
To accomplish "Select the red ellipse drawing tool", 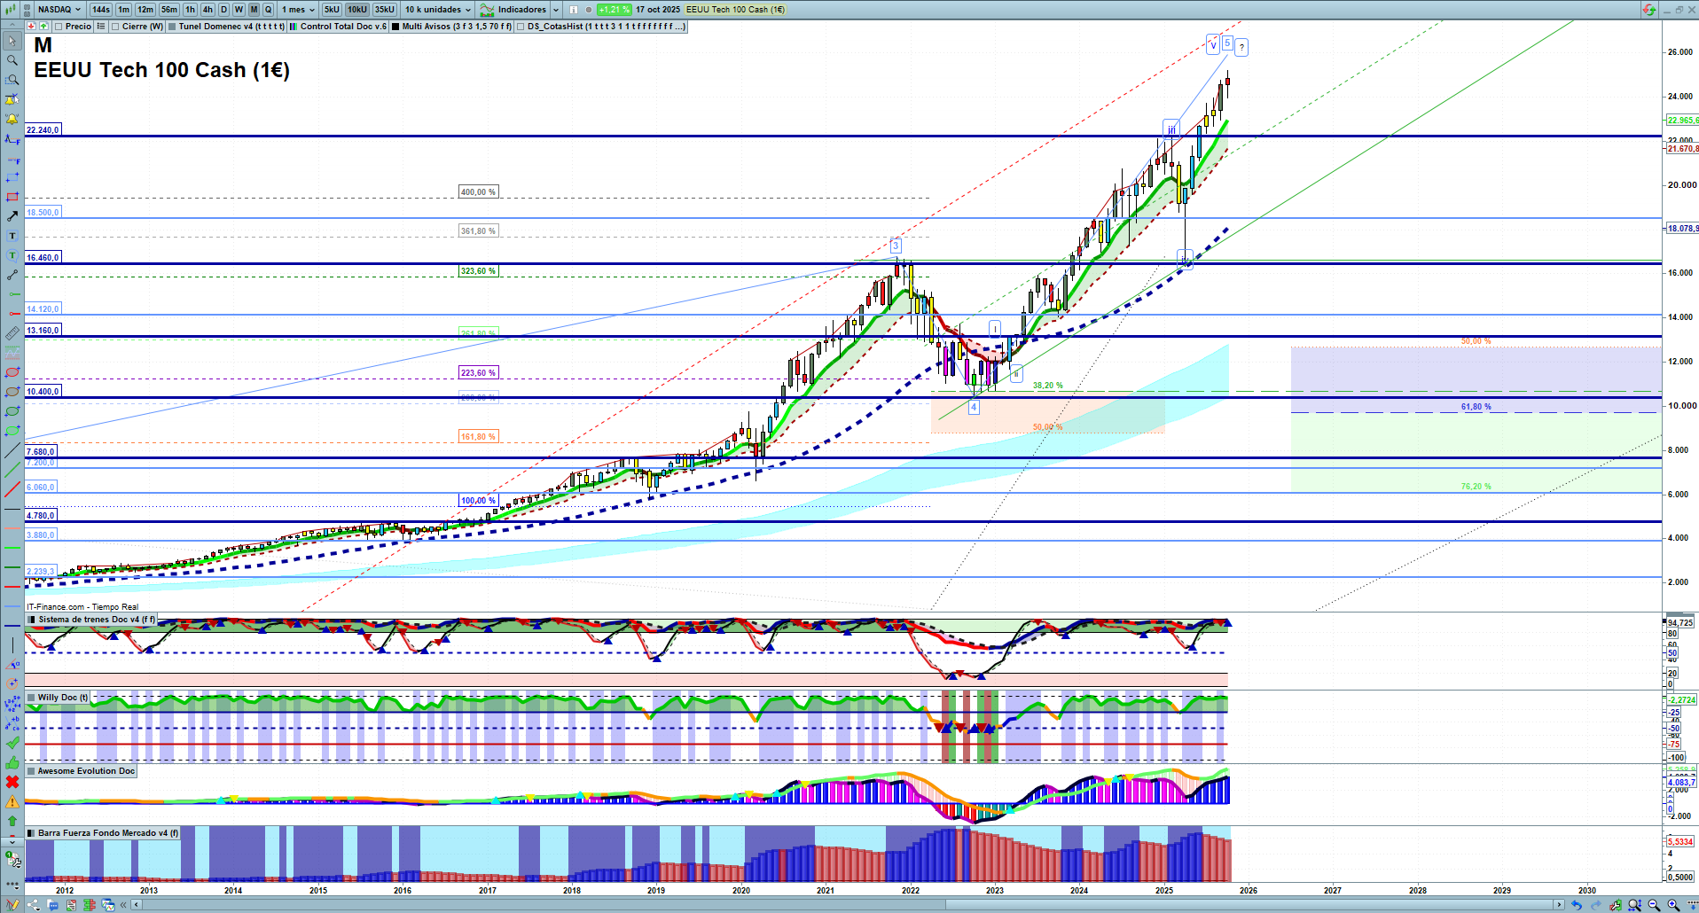I will tap(12, 372).
